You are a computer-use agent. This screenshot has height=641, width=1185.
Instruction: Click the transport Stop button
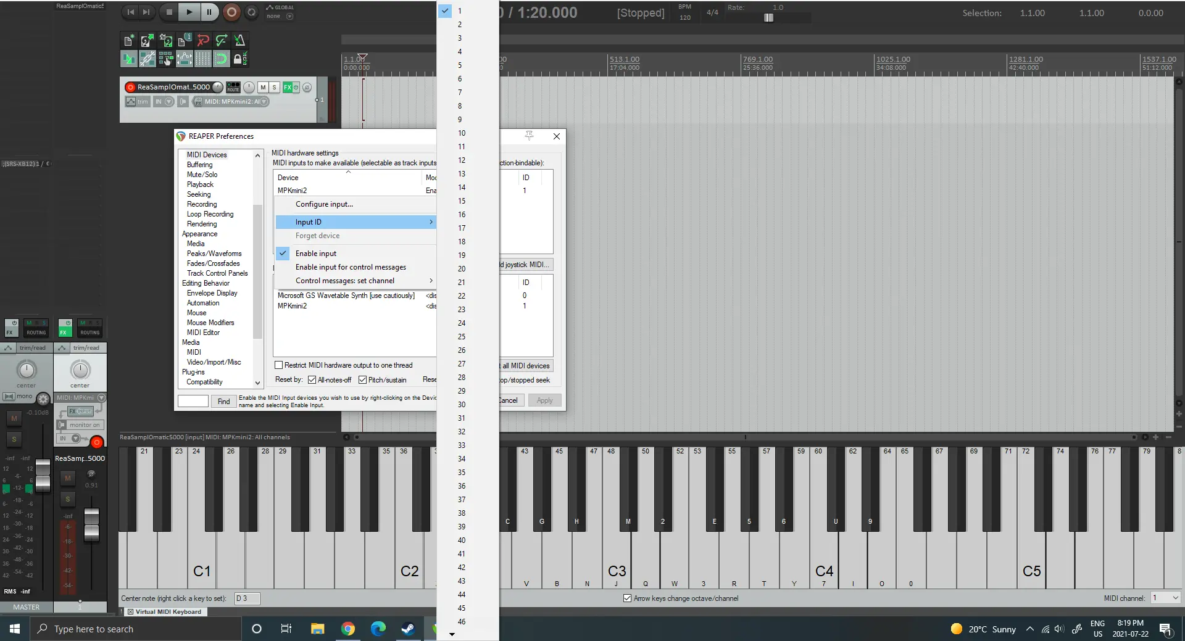tap(169, 12)
